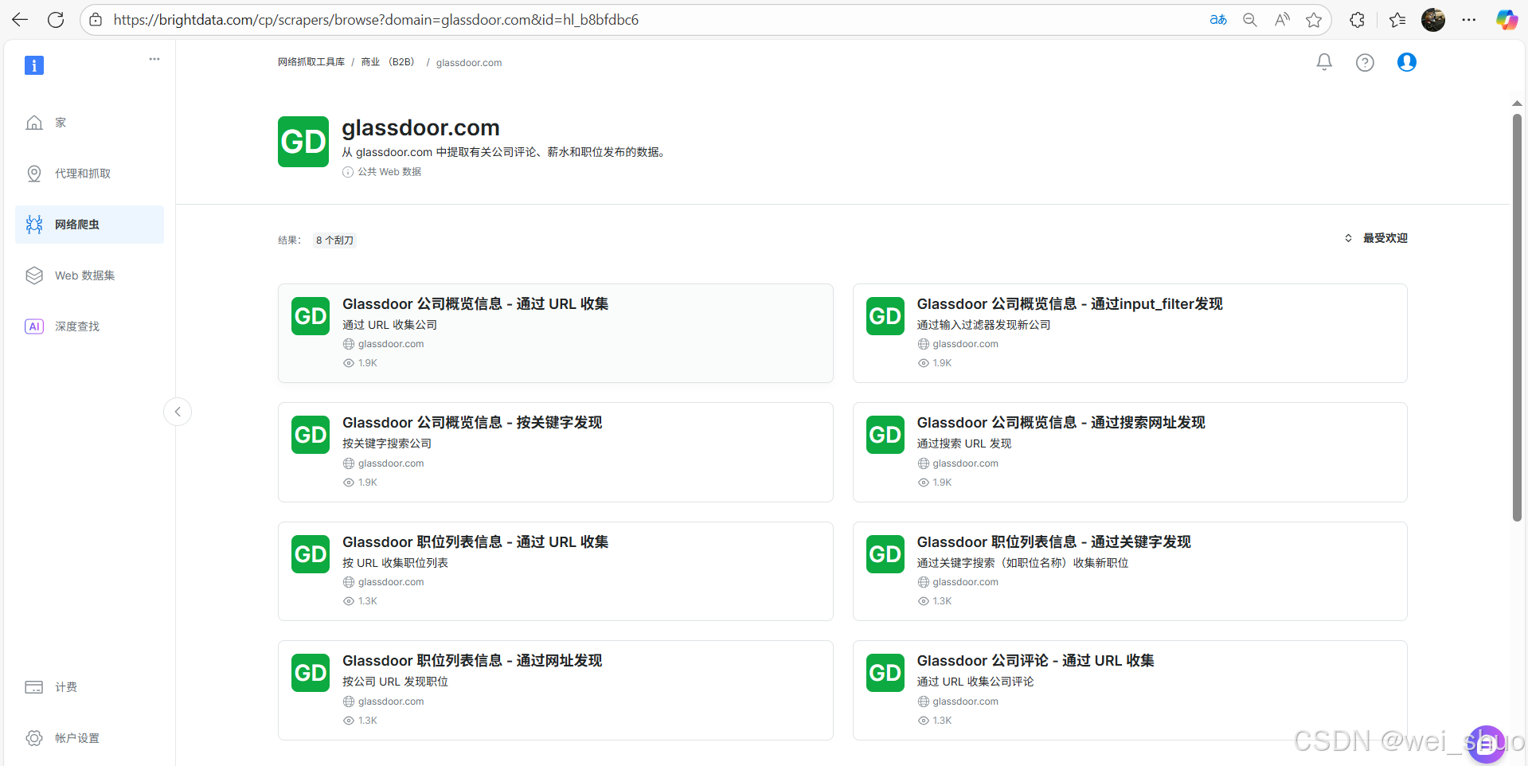Click 按公司 URL 发现职位 subtitle text

[x=396, y=682]
